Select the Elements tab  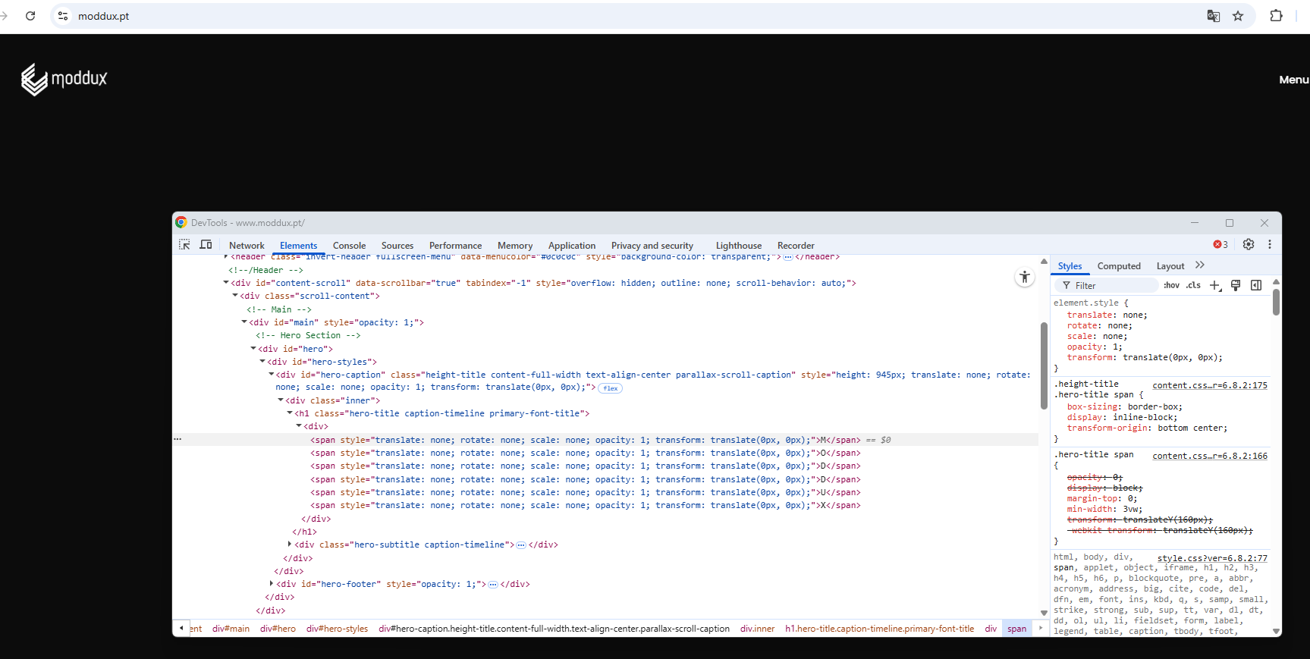pyautogui.click(x=298, y=245)
